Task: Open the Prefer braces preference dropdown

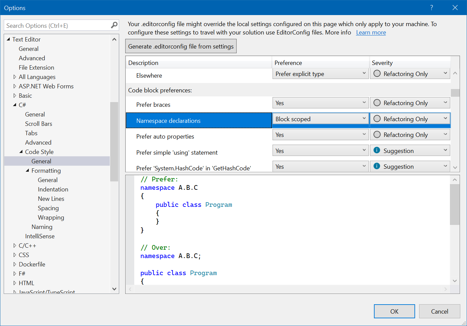Action: click(364, 103)
